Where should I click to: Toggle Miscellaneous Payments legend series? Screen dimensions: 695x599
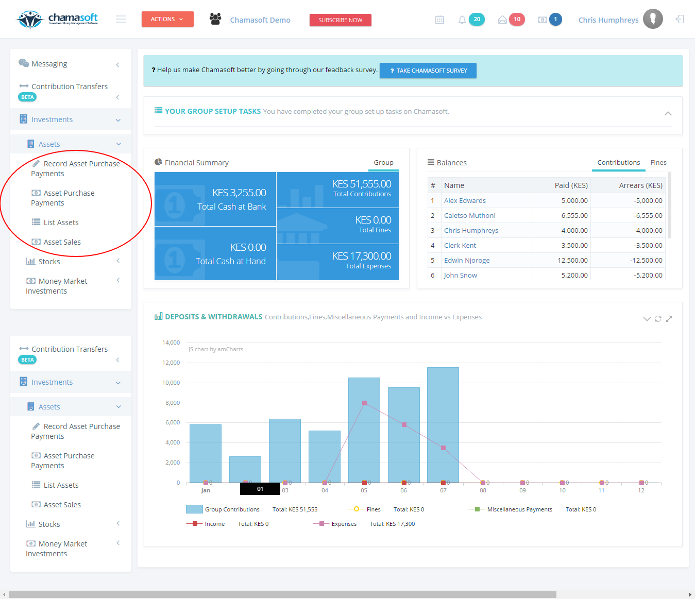pos(510,509)
